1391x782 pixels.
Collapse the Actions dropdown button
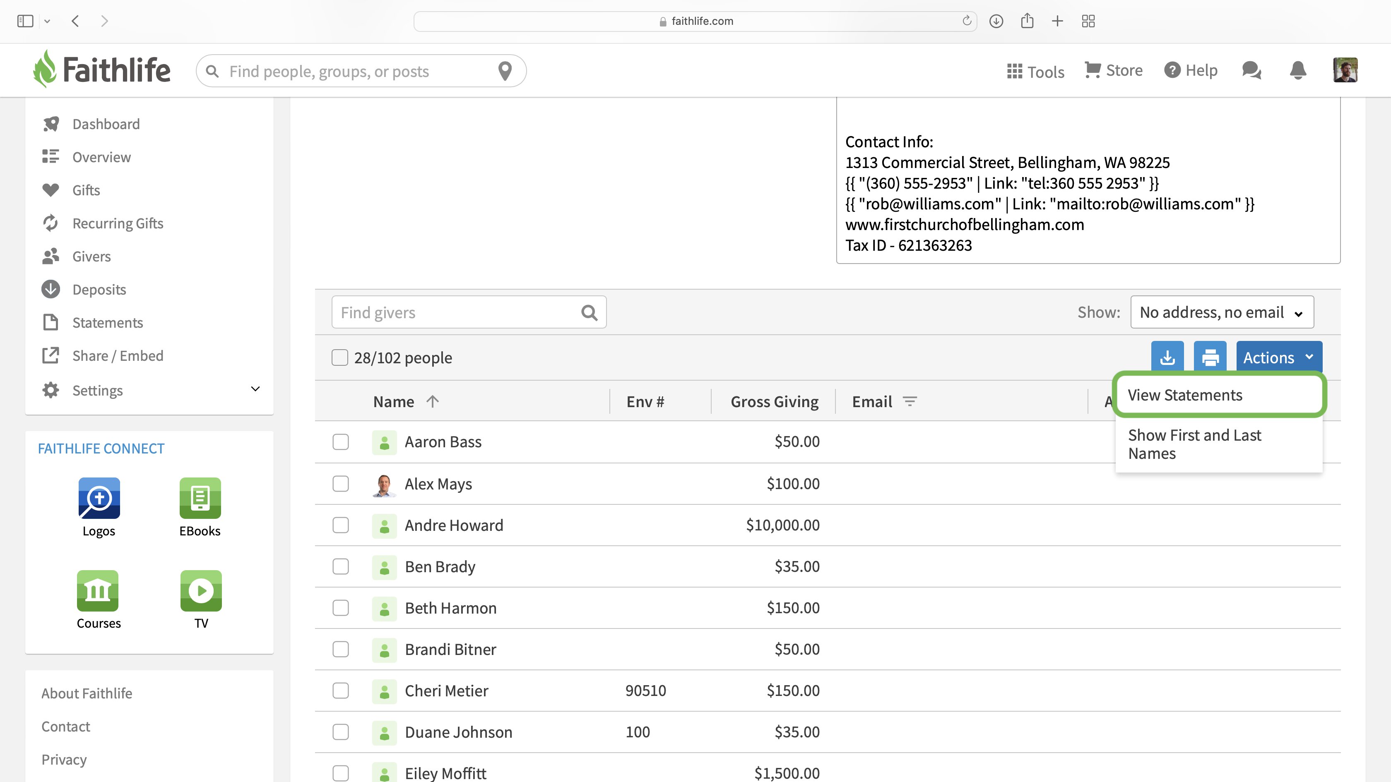coord(1278,357)
